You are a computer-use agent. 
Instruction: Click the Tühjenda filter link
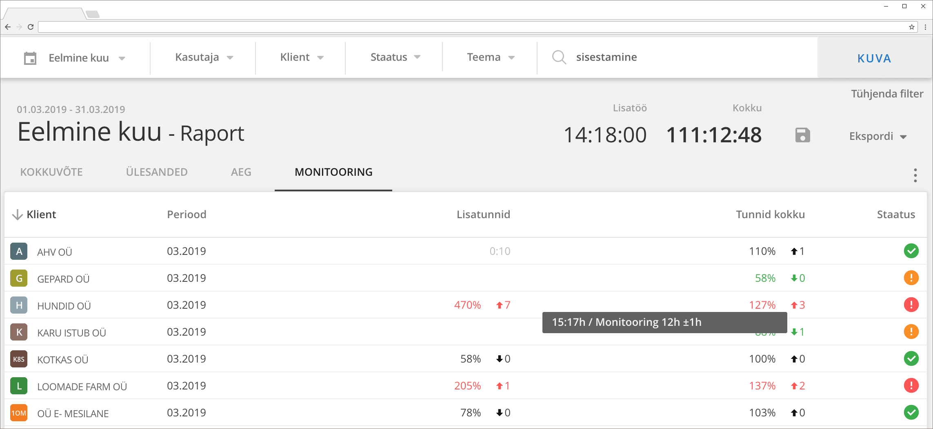click(x=887, y=94)
